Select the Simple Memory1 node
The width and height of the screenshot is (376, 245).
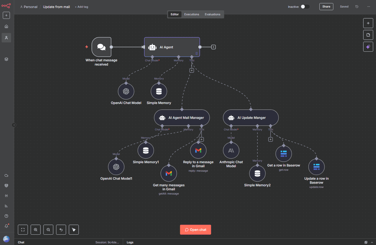[146, 150]
